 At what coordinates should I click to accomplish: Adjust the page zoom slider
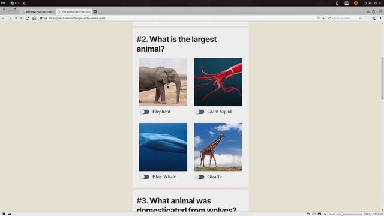click(x=349, y=214)
